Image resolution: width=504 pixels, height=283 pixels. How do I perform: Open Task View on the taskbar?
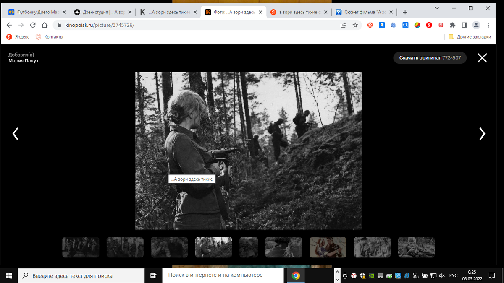coord(153,275)
